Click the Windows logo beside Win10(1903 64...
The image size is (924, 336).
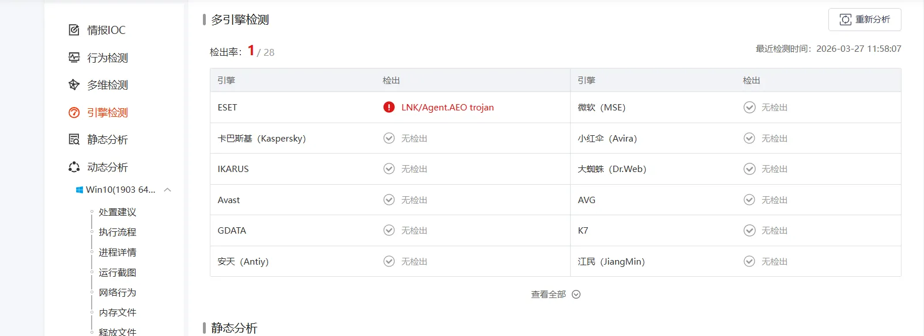coord(80,190)
